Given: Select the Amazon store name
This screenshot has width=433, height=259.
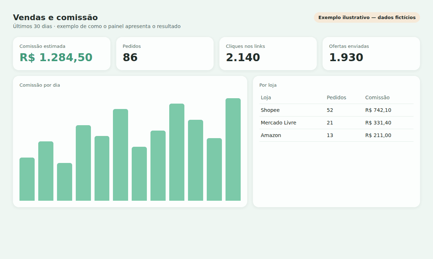Looking at the screenshot, I should (271, 135).
